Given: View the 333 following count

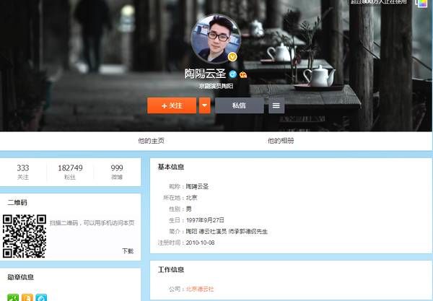Looking at the screenshot, I should (23, 172).
